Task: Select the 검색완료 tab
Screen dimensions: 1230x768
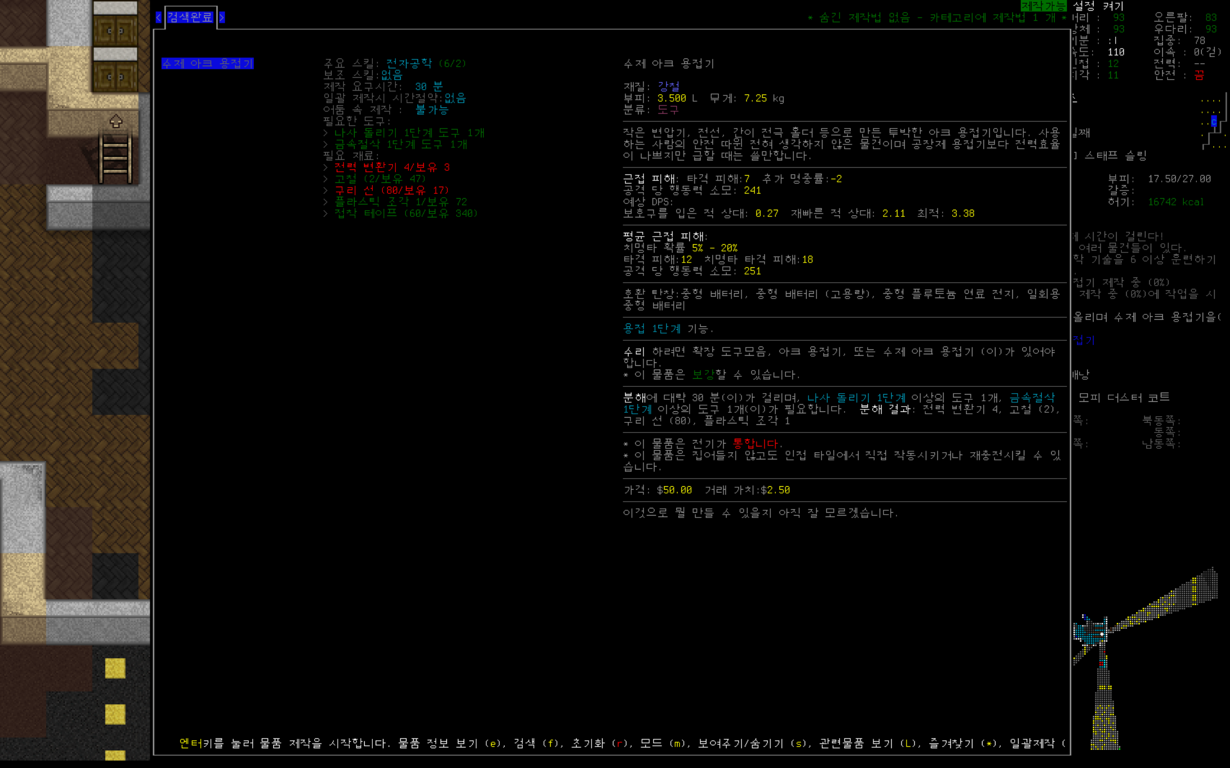Action: (x=190, y=17)
